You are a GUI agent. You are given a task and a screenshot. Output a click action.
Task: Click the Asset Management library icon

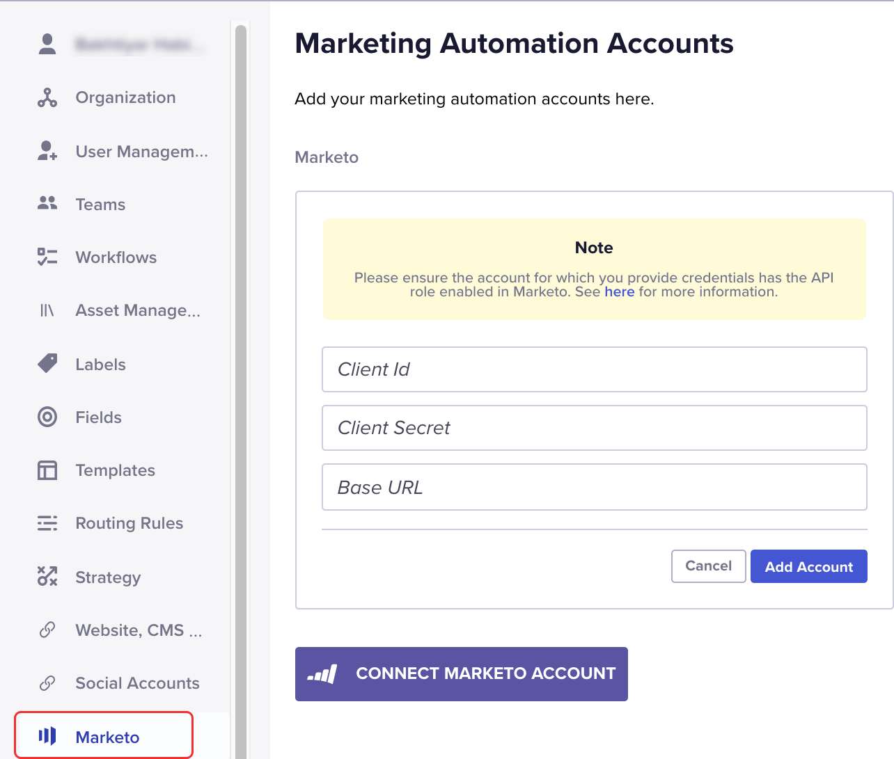pos(47,310)
